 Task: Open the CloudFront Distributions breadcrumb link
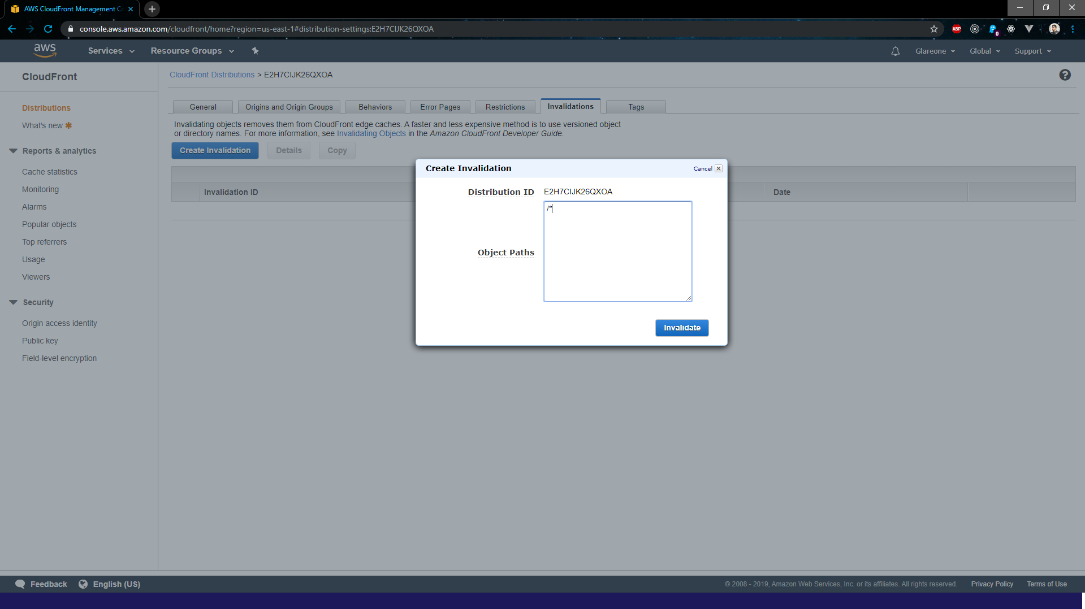coord(212,75)
